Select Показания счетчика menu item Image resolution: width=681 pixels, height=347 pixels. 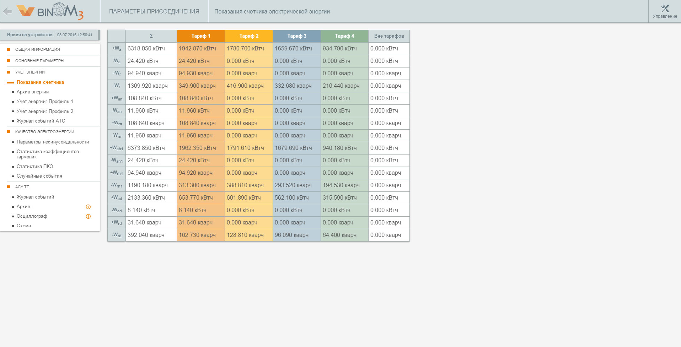[x=40, y=82]
